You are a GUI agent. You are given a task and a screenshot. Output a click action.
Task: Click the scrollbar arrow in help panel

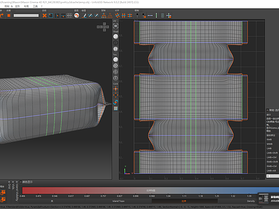point(268,176)
